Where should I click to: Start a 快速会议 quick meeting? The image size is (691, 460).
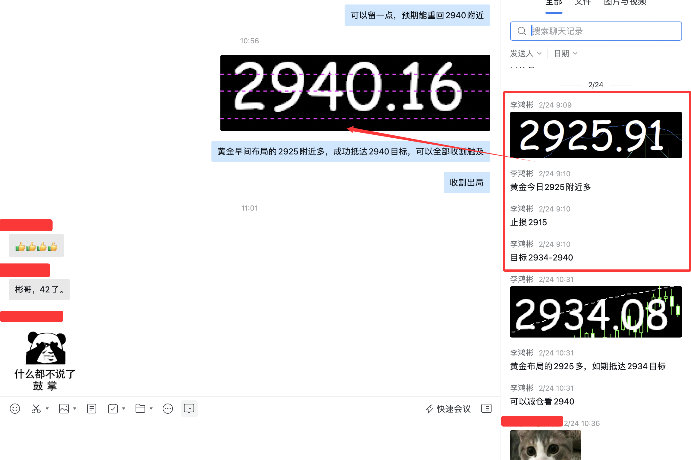(448, 409)
